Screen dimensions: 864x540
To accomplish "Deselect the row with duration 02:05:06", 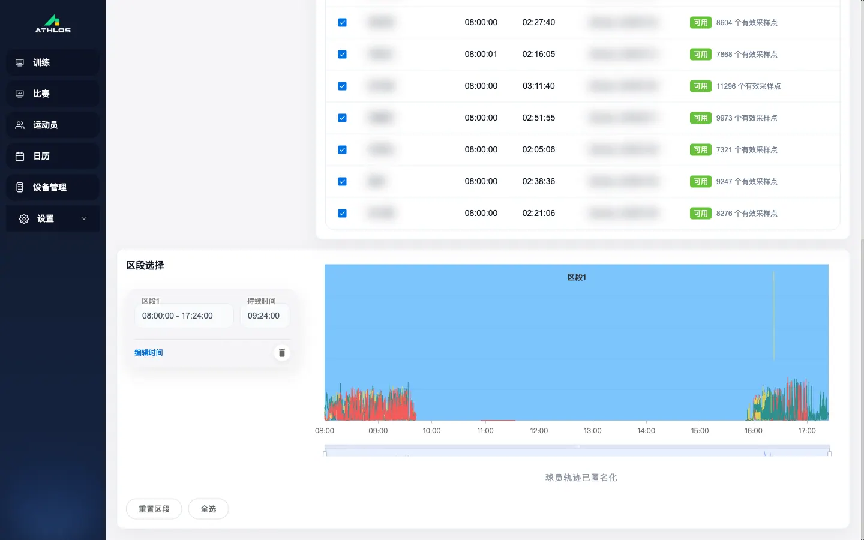I will click(342, 149).
